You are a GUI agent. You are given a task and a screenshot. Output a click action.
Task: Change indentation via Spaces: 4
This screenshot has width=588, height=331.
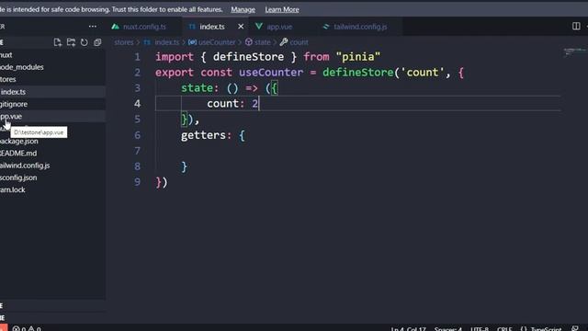coord(448,328)
